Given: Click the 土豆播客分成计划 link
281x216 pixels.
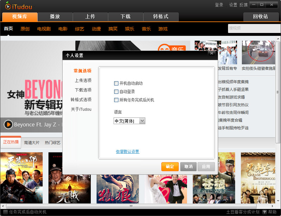Looking at the screenshot, I should 243,212.
